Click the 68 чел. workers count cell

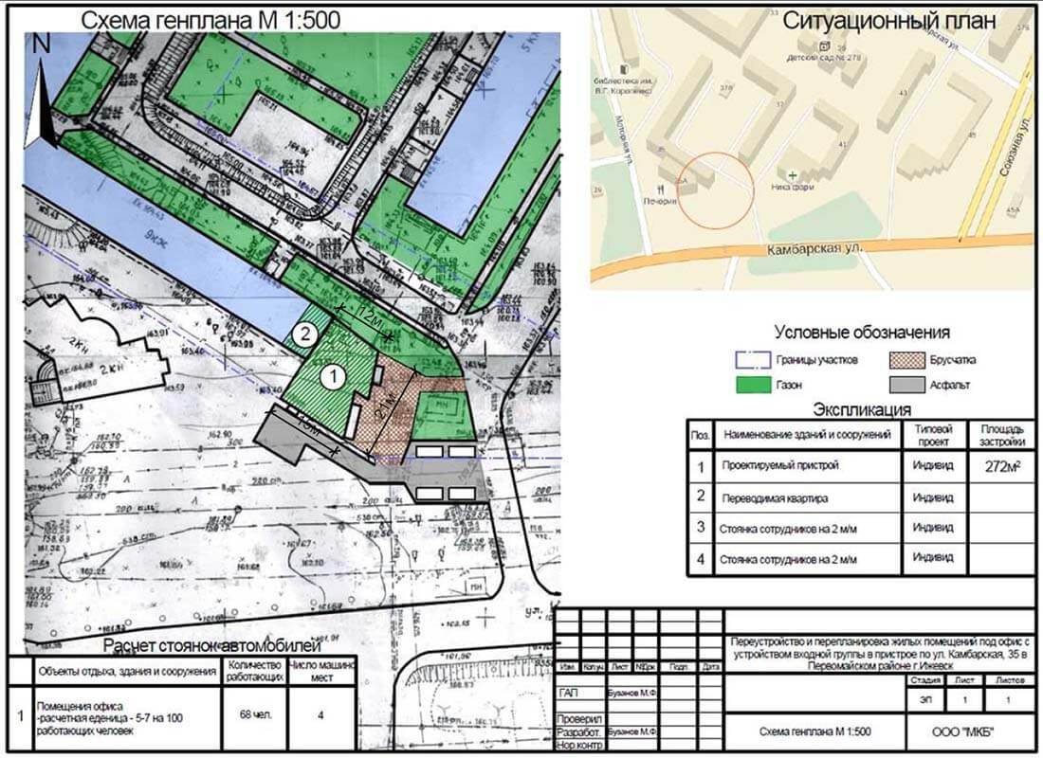pos(254,714)
